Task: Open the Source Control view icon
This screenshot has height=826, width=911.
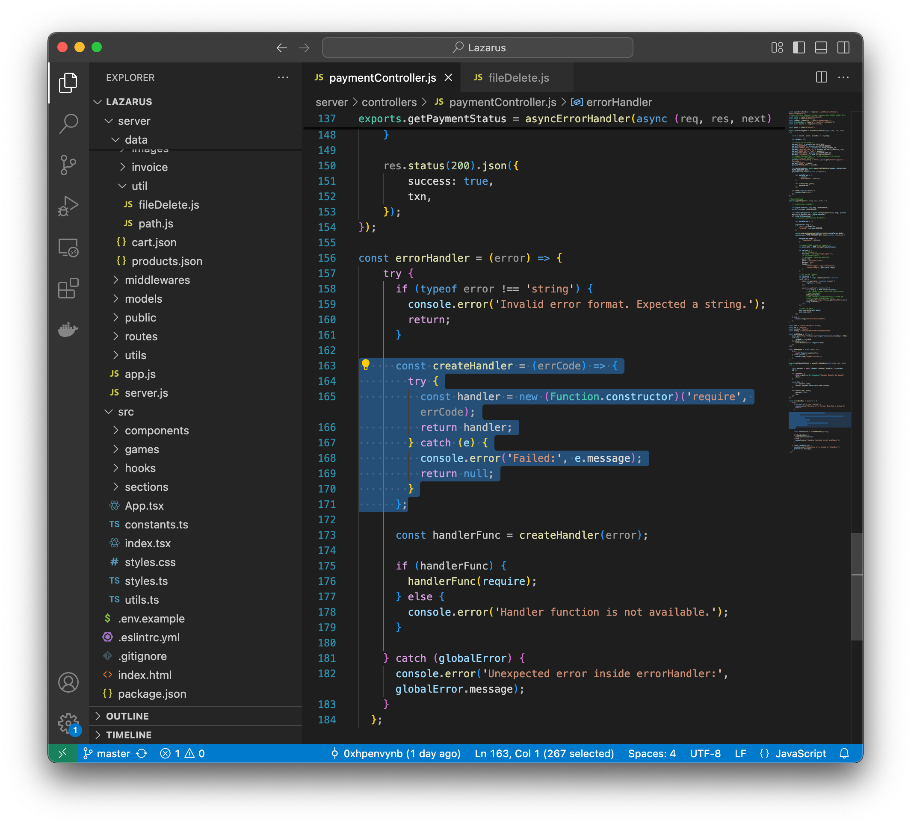Action: [x=68, y=165]
